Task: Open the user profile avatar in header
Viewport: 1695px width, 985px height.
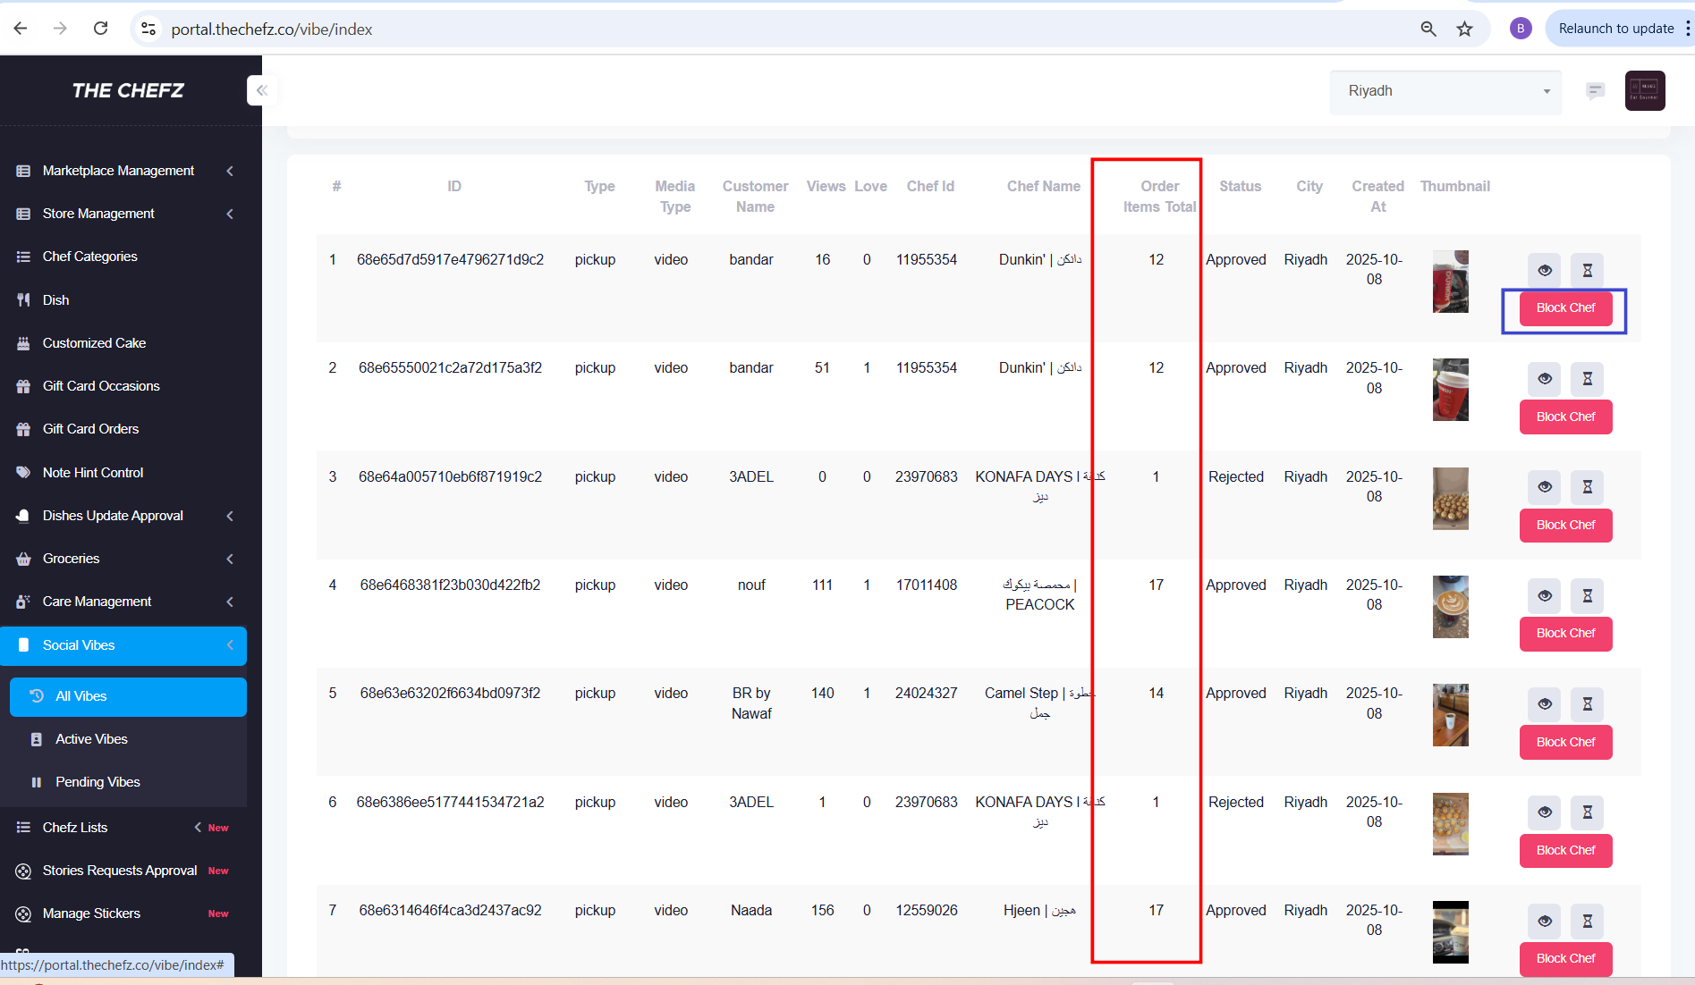Action: [x=1644, y=91]
